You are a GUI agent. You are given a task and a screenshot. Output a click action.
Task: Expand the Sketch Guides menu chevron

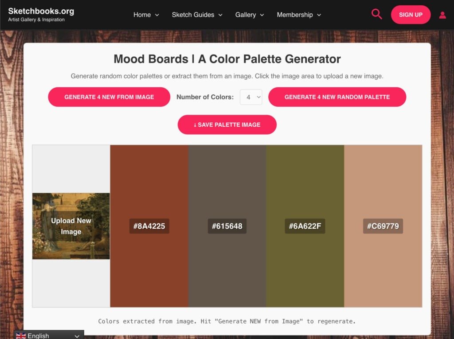(221, 15)
